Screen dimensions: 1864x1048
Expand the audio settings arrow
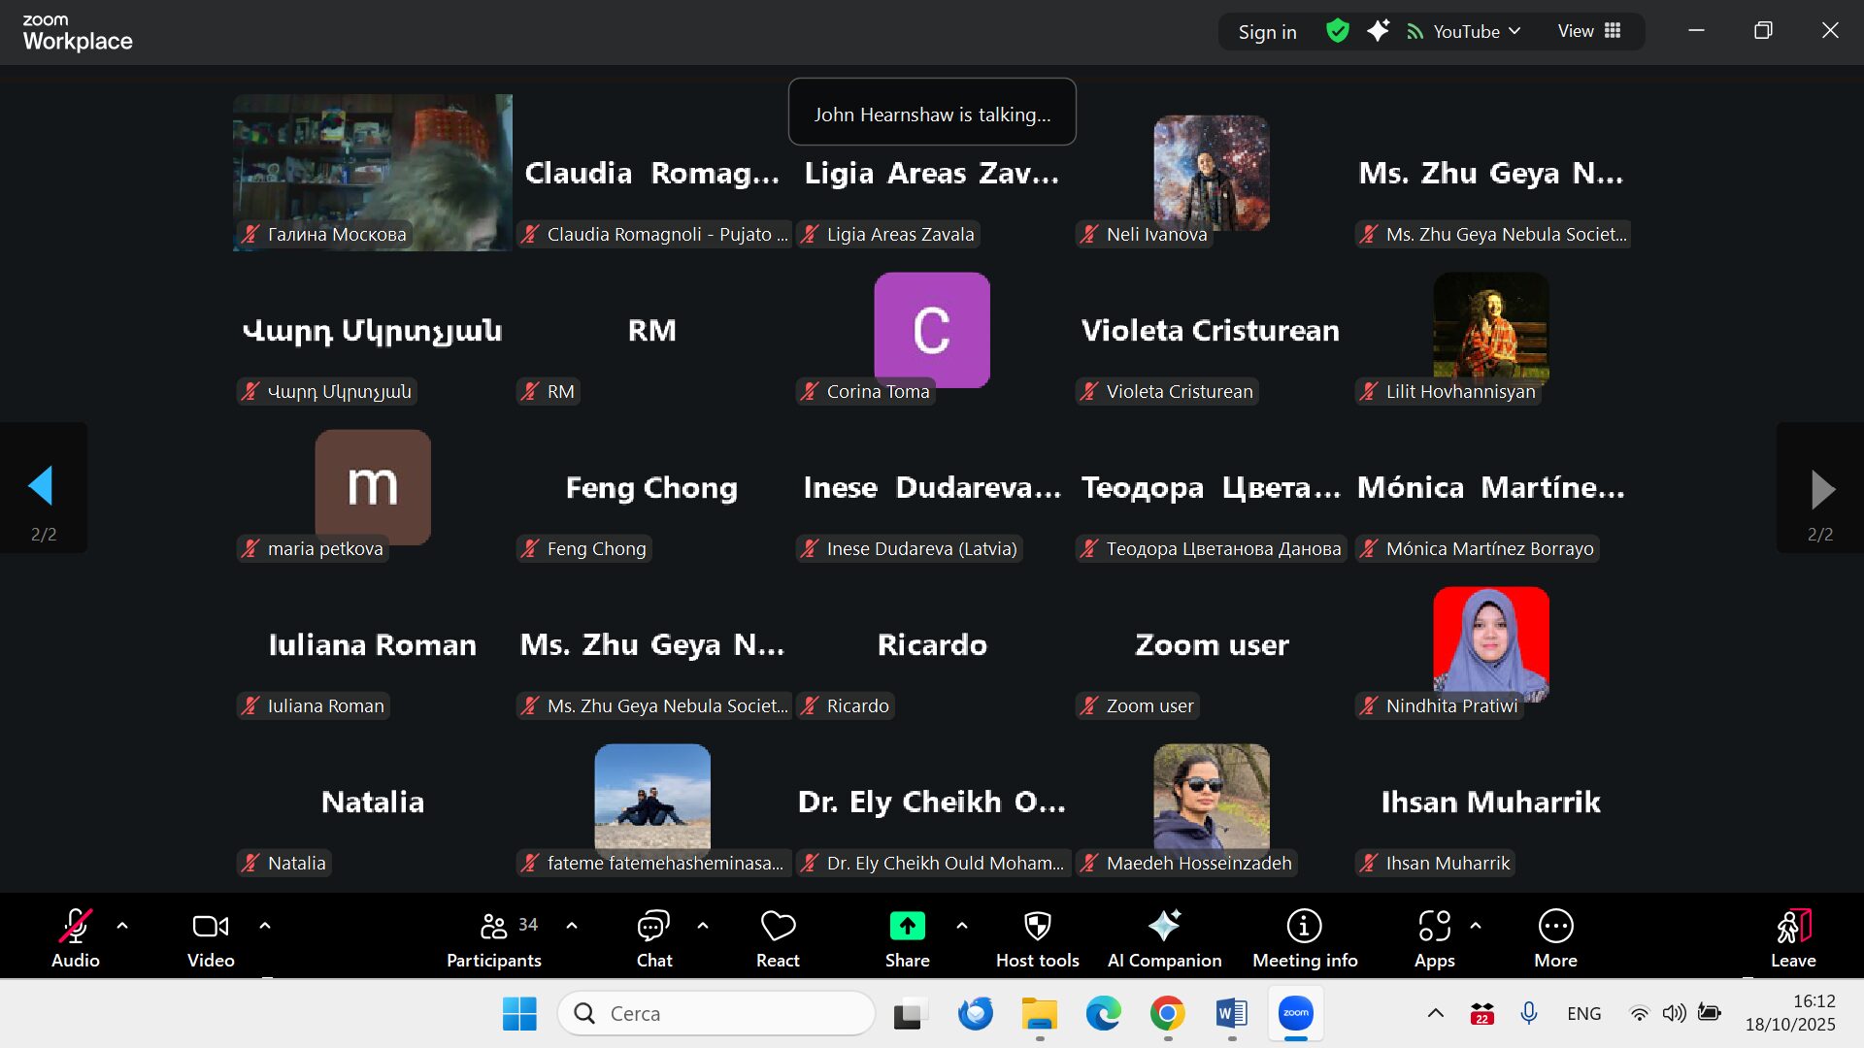122,926
